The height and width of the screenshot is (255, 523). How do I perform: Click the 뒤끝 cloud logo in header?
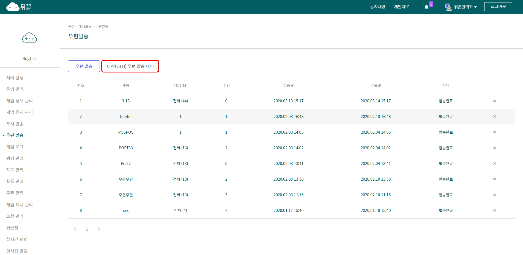(x=19, y=7)
